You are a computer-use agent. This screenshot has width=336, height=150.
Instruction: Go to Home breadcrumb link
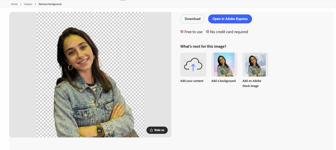tap(14, 4)
